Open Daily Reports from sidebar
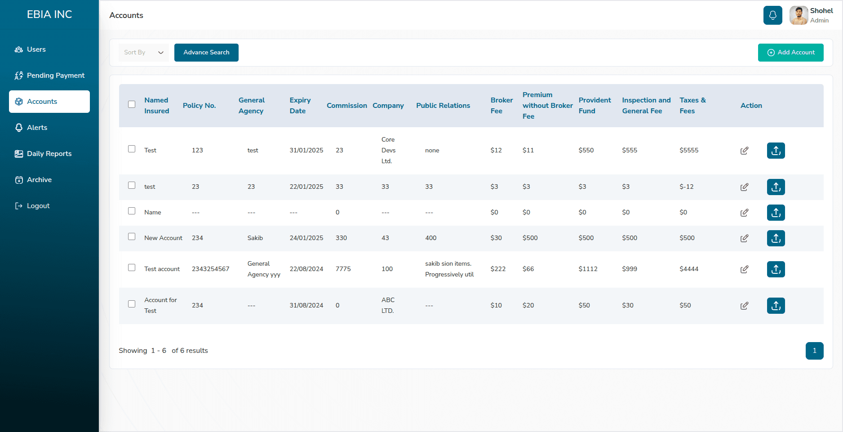843x432 pixels. [x=49, y=154]
